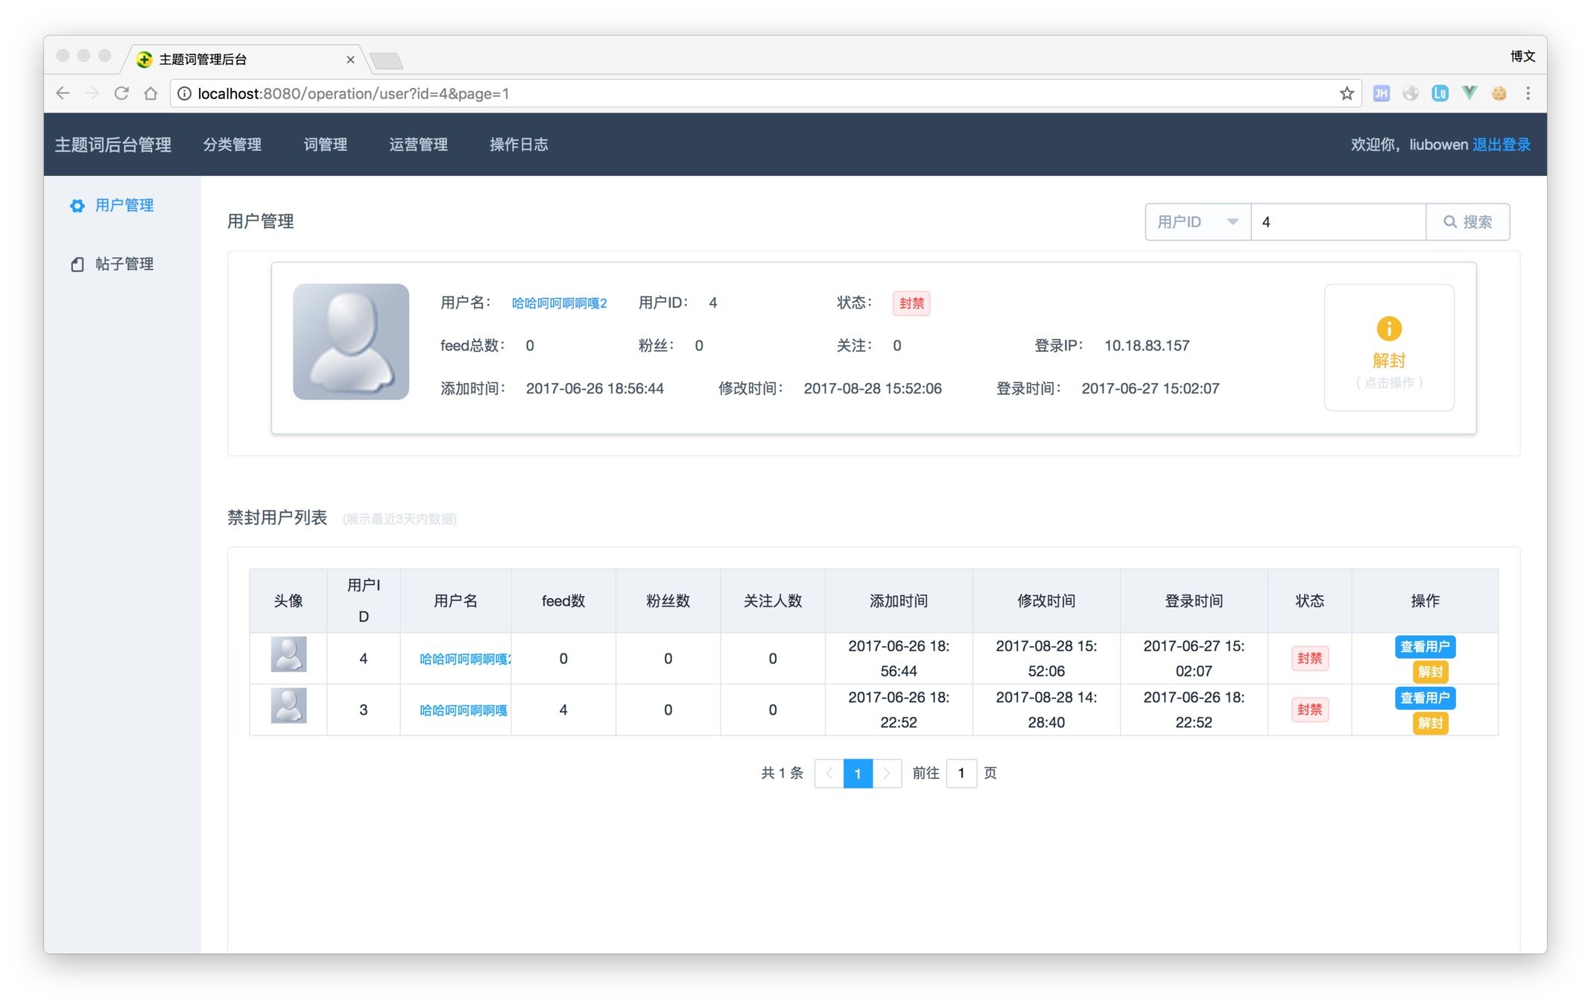This screenshot has height=1006, width=1591.
Task: Click 查看用户 for user ID 3
Action: point(1424,698)
